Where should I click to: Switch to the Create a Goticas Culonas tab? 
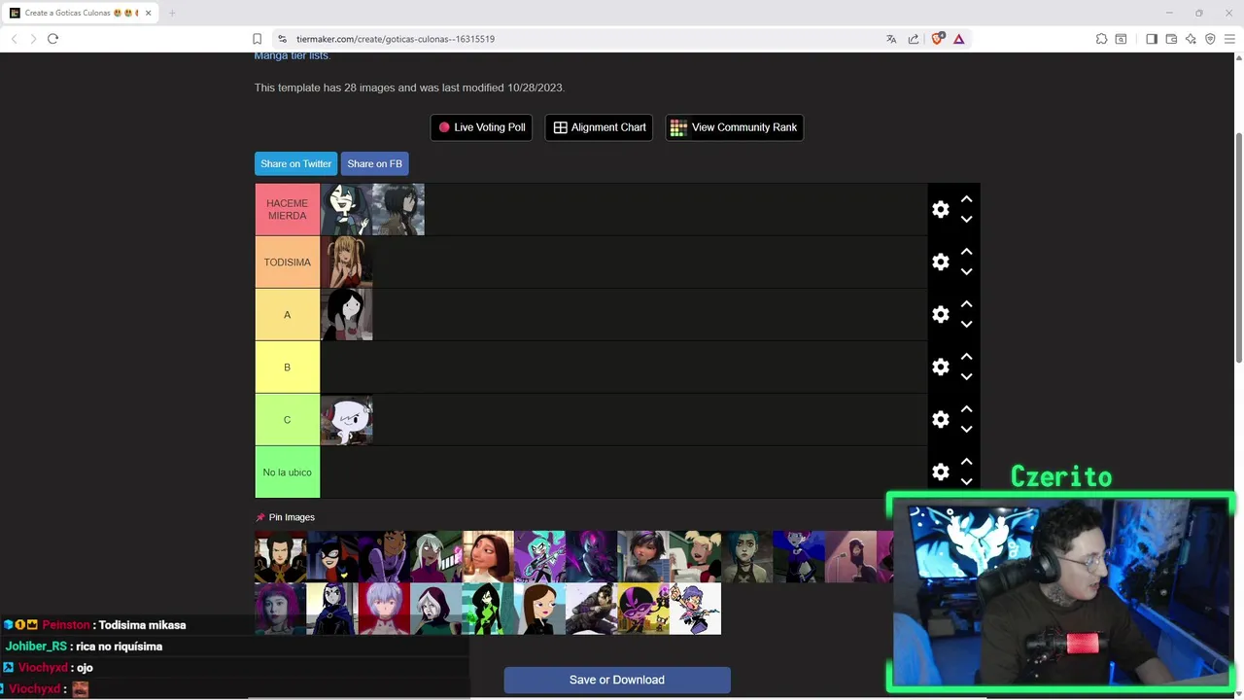(81, 13)
